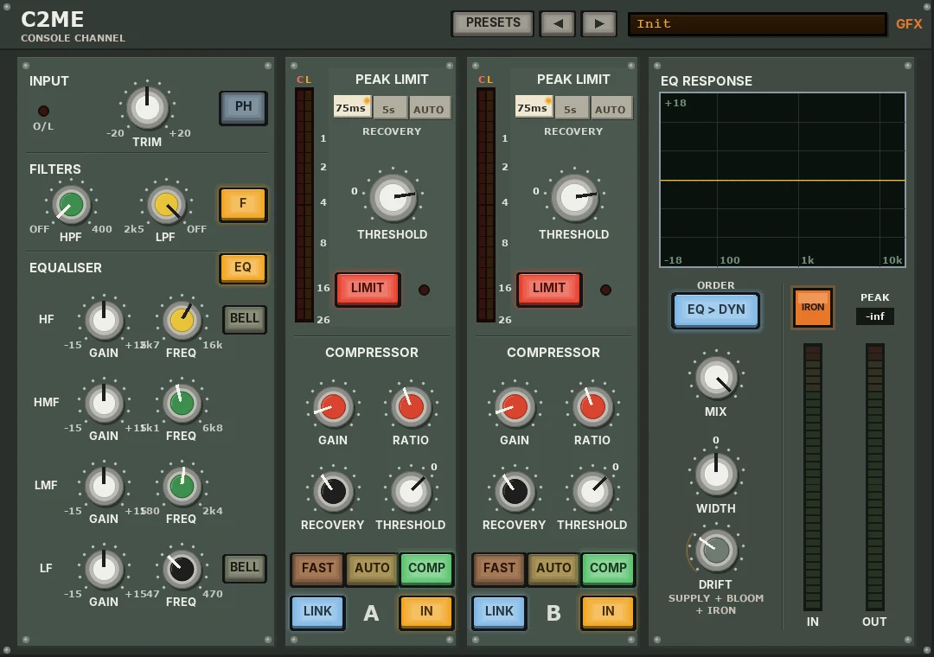This screenshot has height=657, width=934.
Task: Reset the PEAK -inf readout
Action: point(875,316)
